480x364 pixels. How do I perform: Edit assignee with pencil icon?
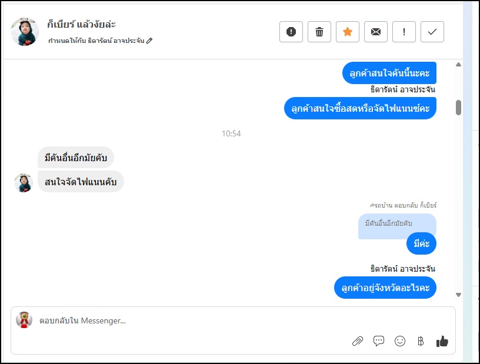149,41
